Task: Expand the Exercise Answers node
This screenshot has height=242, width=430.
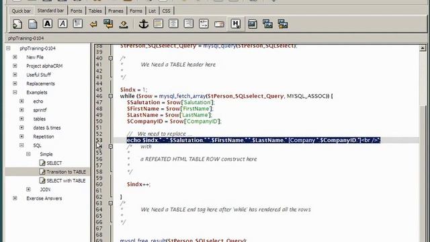Action: pyautogui.click(x=15, y=198)
